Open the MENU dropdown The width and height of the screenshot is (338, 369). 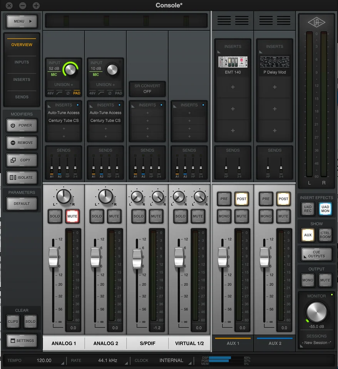[22, 22]
